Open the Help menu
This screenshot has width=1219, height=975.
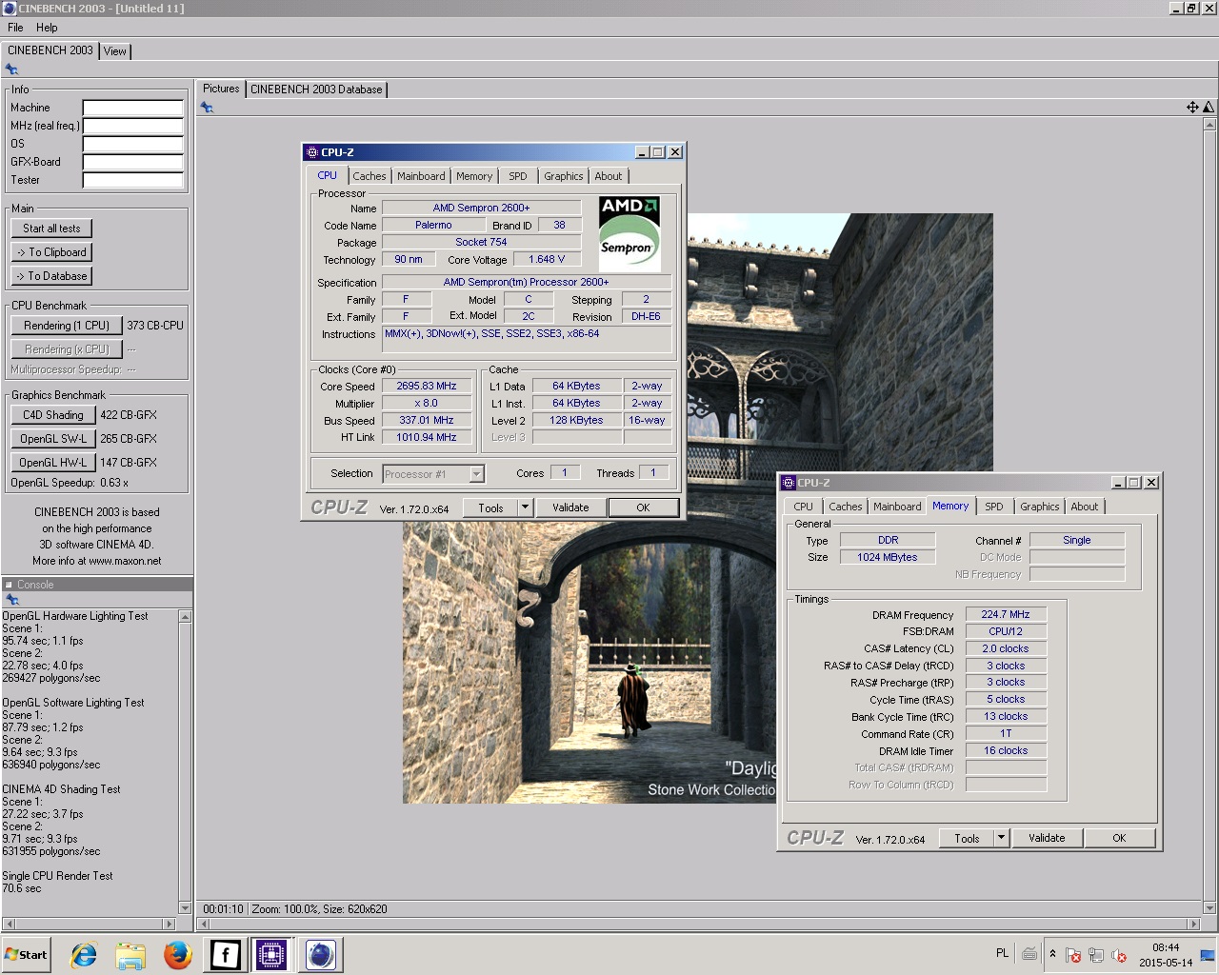(47, 28)
